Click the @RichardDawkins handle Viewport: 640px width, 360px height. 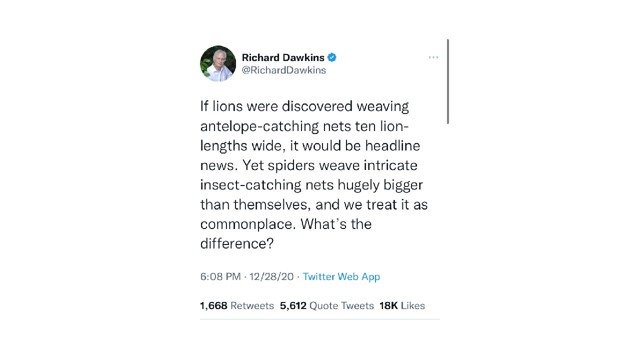tap(283, 70)
